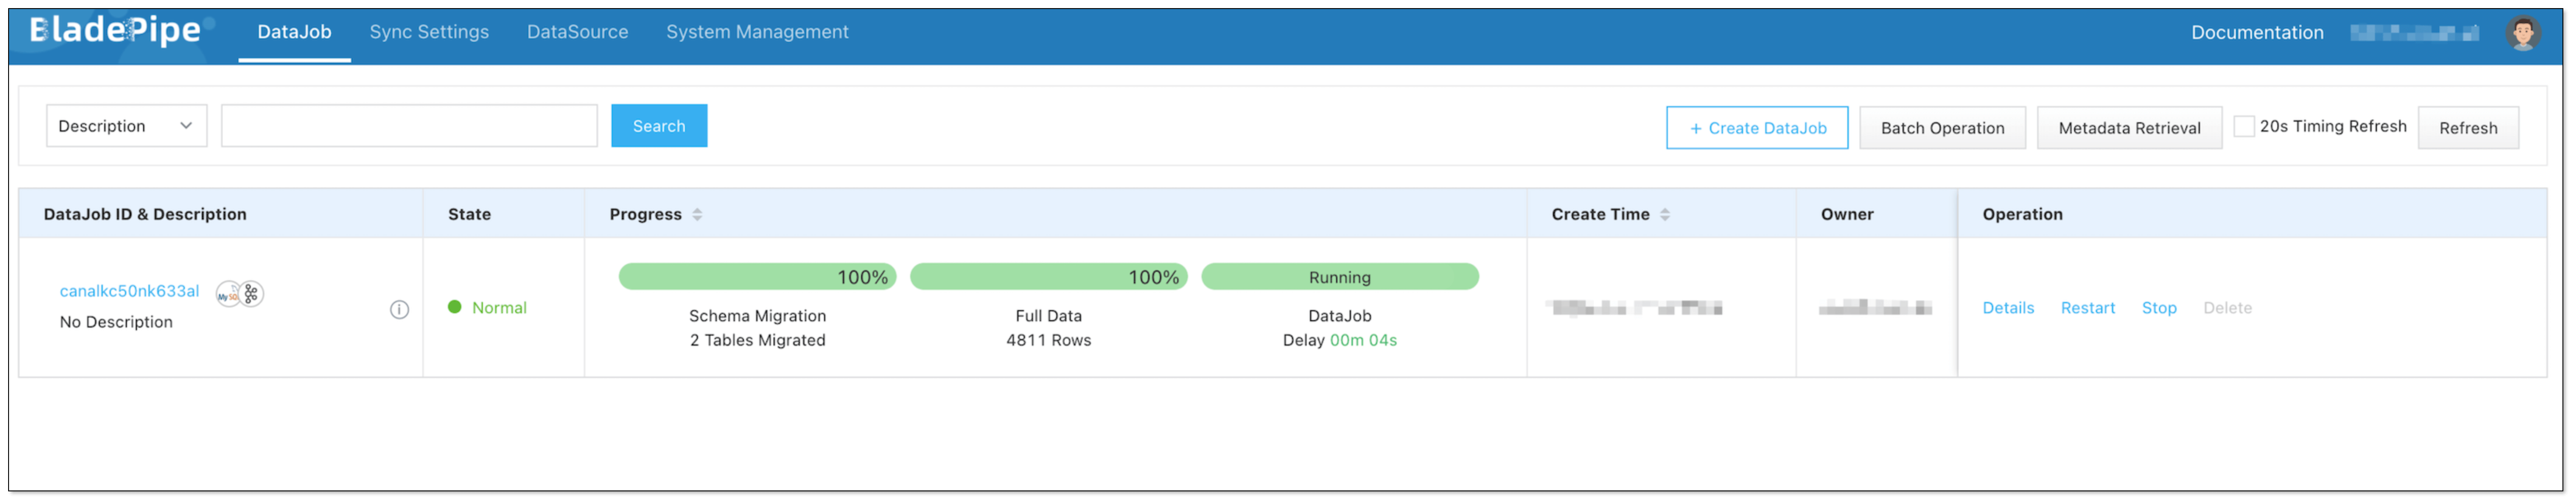Click the Create DataJob button

coord(1757,128)
